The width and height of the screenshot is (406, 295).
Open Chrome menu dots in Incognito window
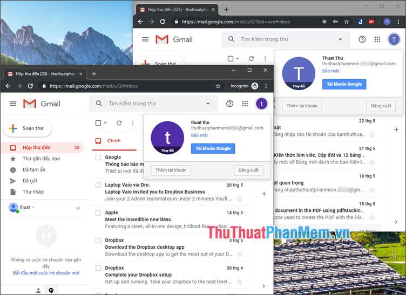[266, 86]
